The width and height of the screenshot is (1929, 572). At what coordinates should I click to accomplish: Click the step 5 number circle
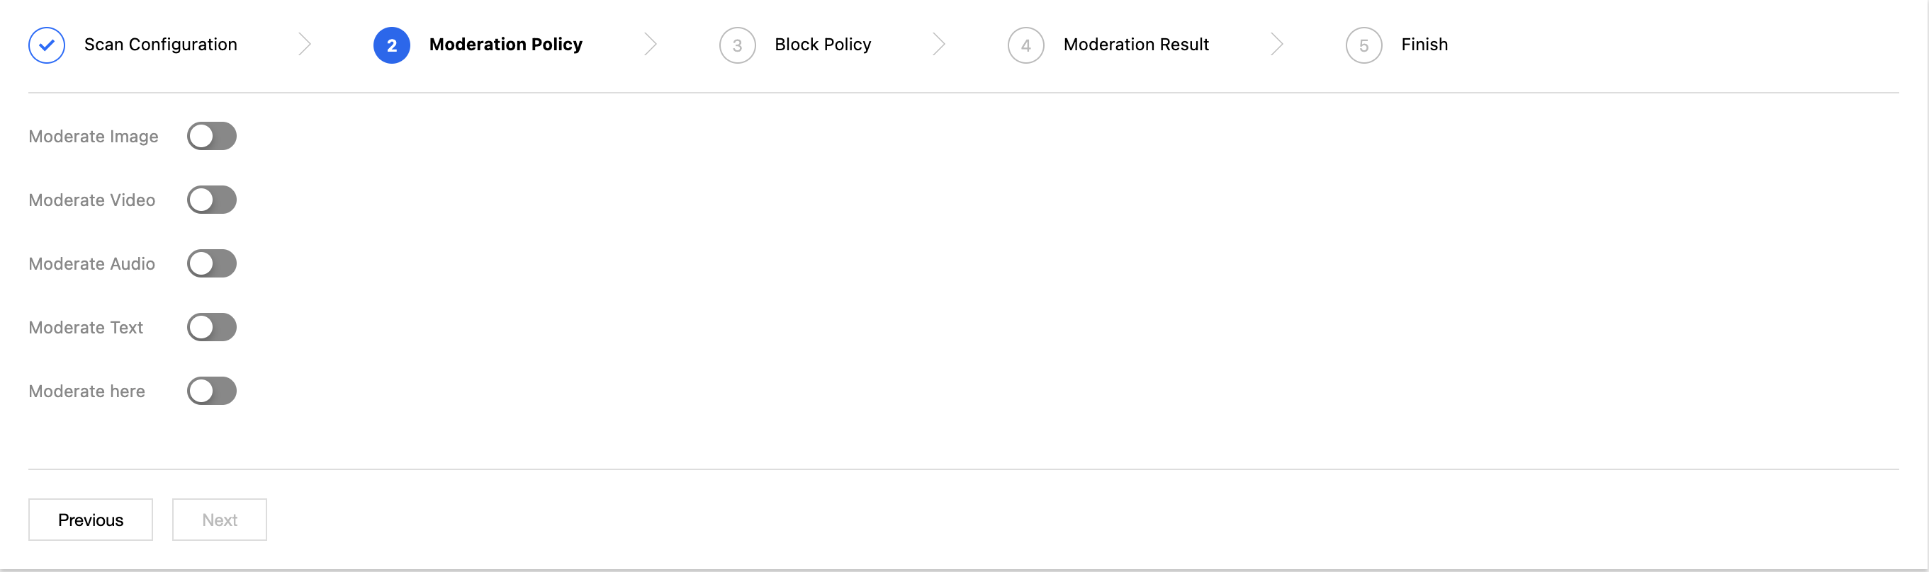pos(1363,45)
